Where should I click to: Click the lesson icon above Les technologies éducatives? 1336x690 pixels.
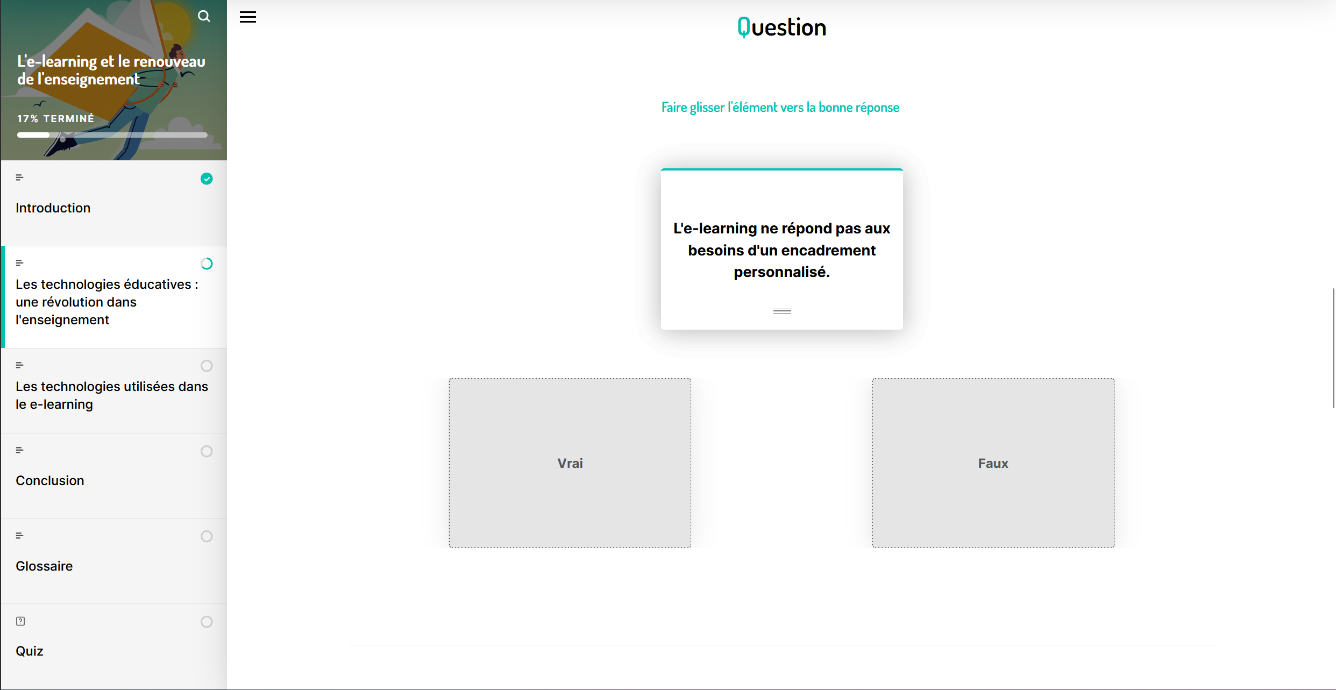tap(19, 263)
